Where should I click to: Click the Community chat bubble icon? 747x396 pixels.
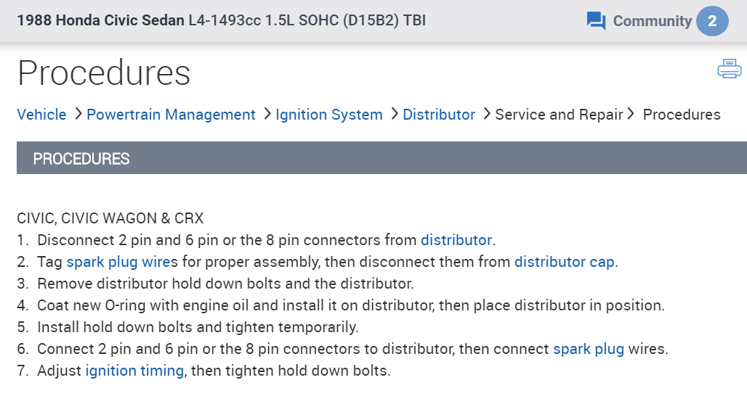point(596,21)
